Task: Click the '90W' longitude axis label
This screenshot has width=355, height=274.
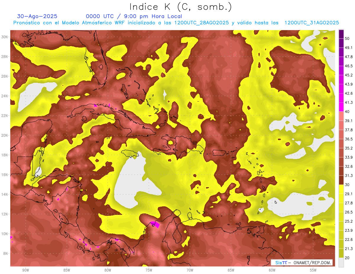Action: pos(26,270)
